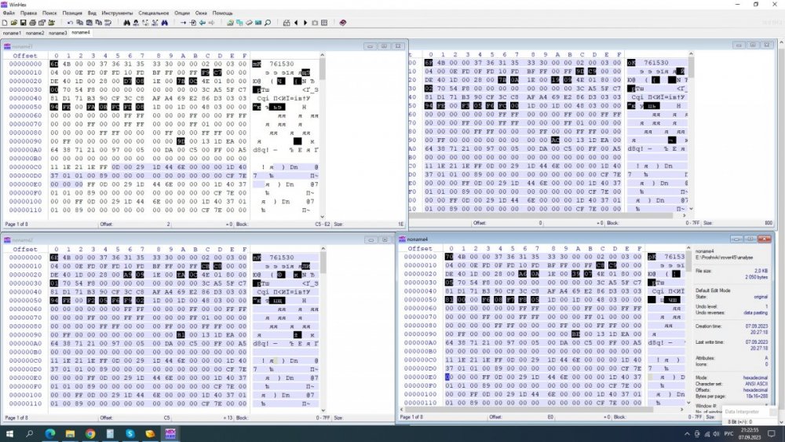Screen dimensions: 785x442
Task: Launch Microsoft Edge from the taskbar
Action: [x=50, y=433]
